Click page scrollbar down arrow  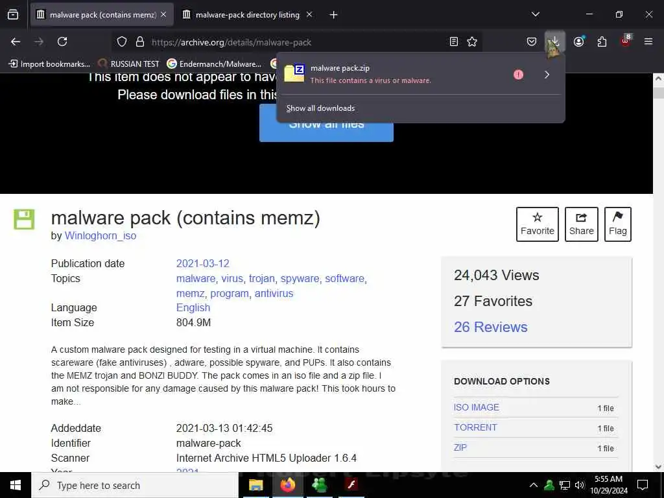pyautogui.click(x=658, y=466)
